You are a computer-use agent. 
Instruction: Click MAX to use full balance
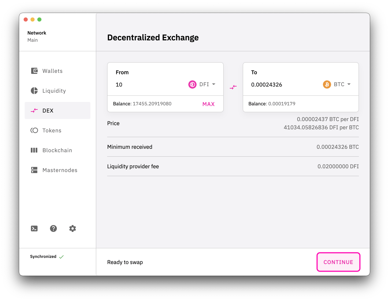point(209,104)
